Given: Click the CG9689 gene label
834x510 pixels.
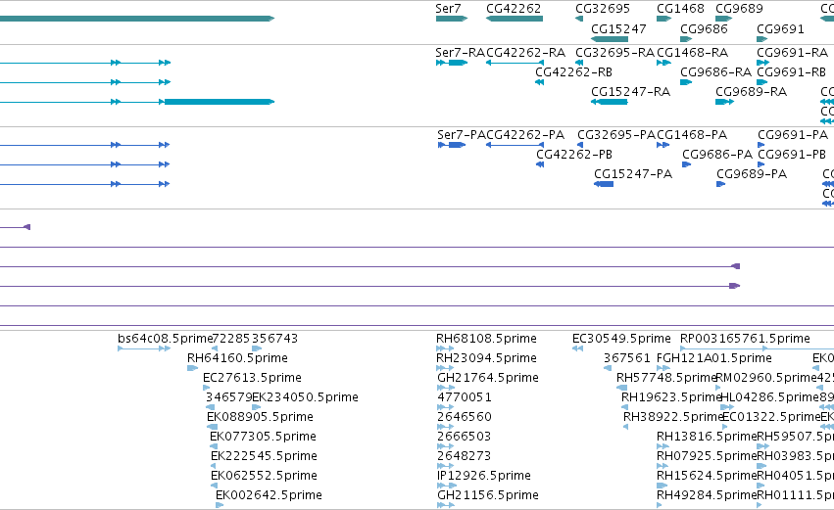Looking at the screenshot, I should 739,9.
